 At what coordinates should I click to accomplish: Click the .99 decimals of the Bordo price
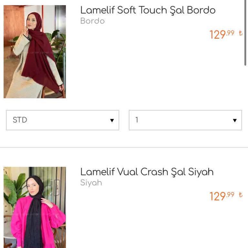pyautogui.click(x=230, y=33)
